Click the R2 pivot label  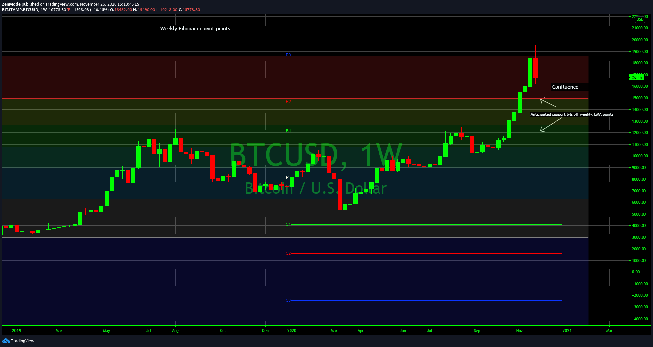tap(288, 102)
